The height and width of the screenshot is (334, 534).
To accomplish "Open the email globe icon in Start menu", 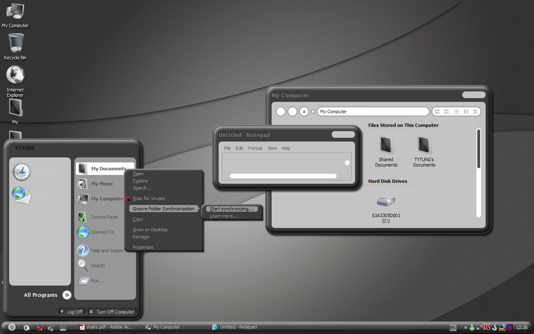I will tap(21, 196).
